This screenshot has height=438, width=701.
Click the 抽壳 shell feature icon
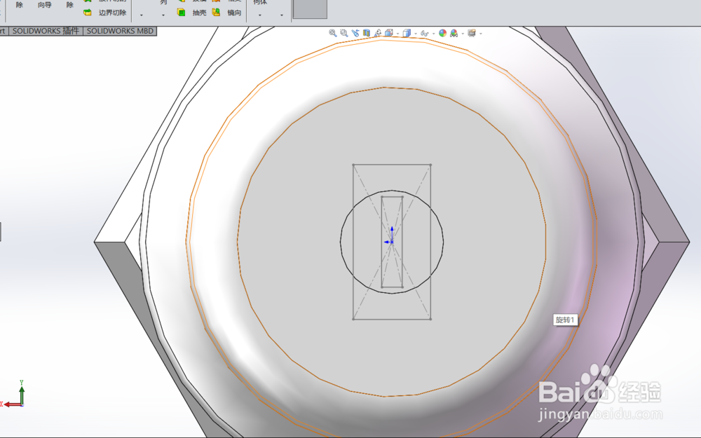181,12
